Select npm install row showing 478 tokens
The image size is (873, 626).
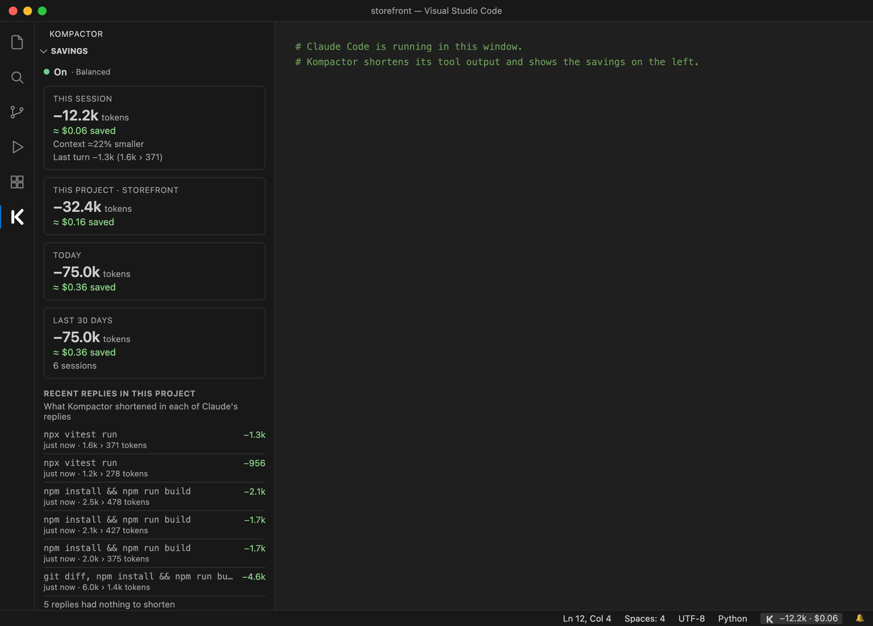[154, 497]
